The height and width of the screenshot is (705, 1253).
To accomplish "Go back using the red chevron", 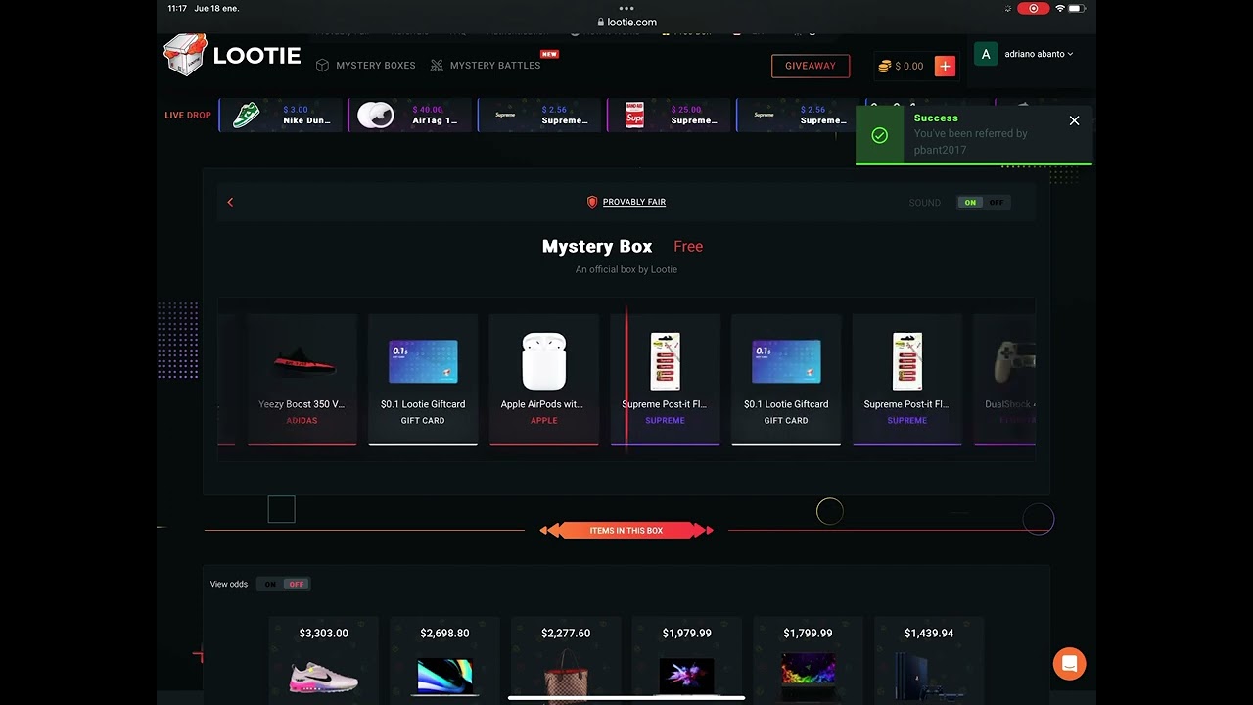I will [230, 202].
